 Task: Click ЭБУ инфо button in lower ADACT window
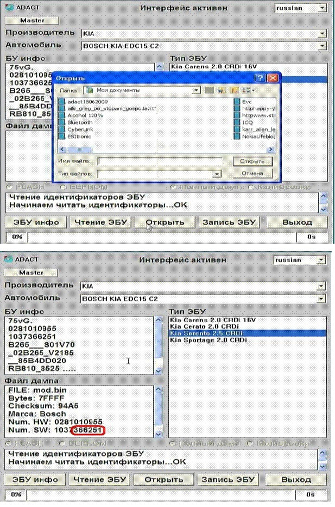click(35, 479)
